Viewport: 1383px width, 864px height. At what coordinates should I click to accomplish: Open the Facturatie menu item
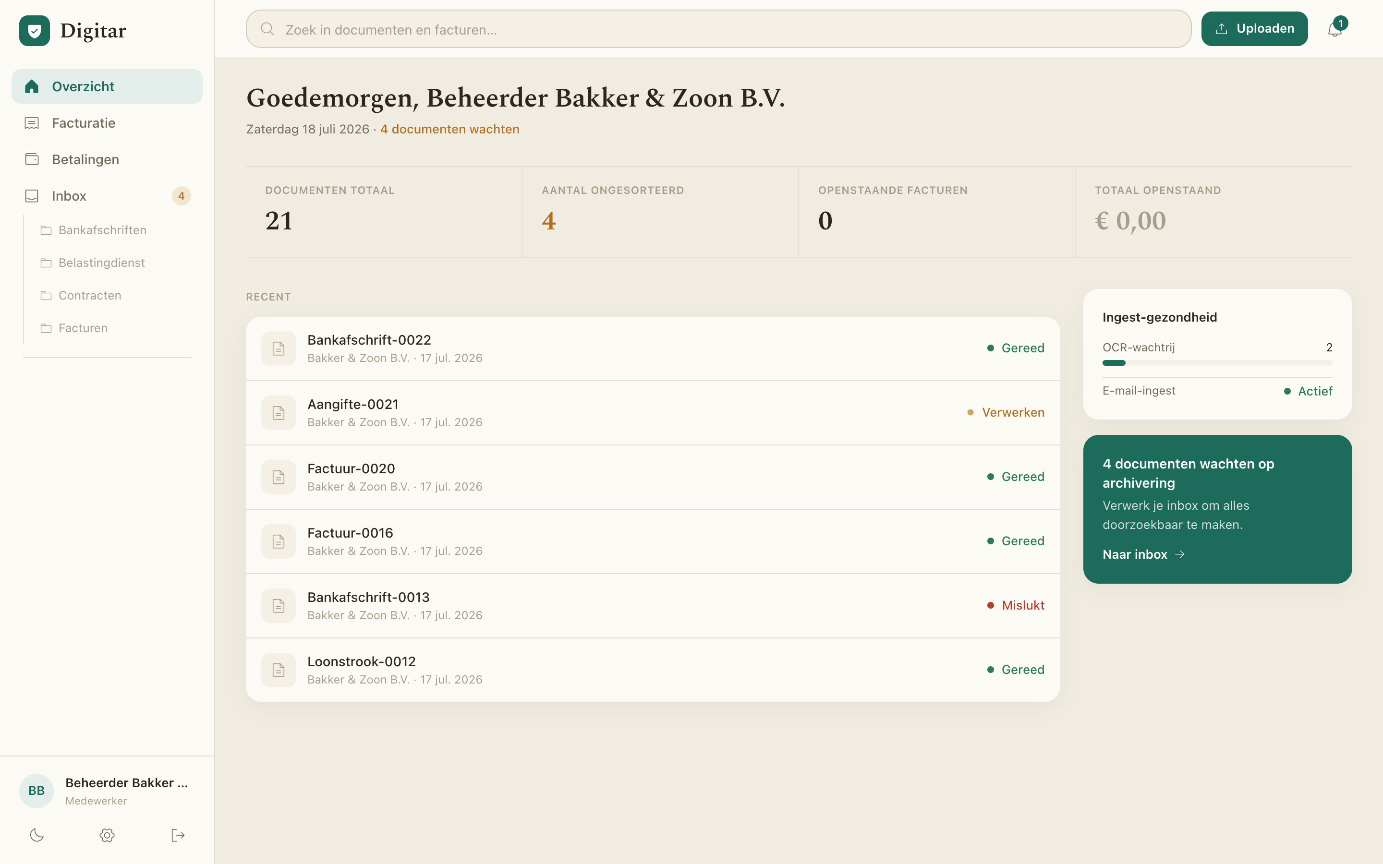click(x=107, y=123)
